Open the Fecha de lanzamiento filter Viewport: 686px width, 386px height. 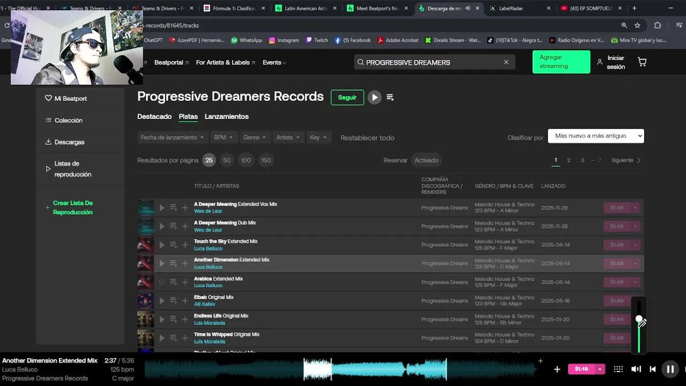click(x=172, y=137)
